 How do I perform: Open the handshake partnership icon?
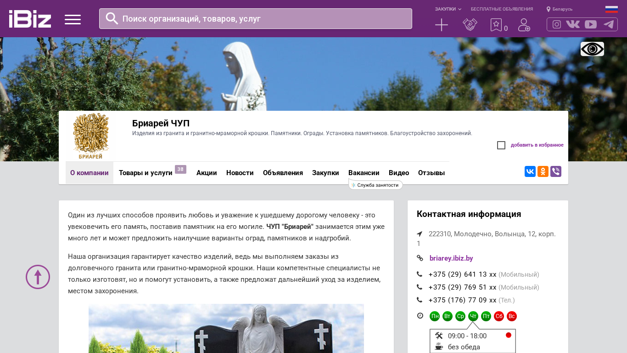point(470,25)
